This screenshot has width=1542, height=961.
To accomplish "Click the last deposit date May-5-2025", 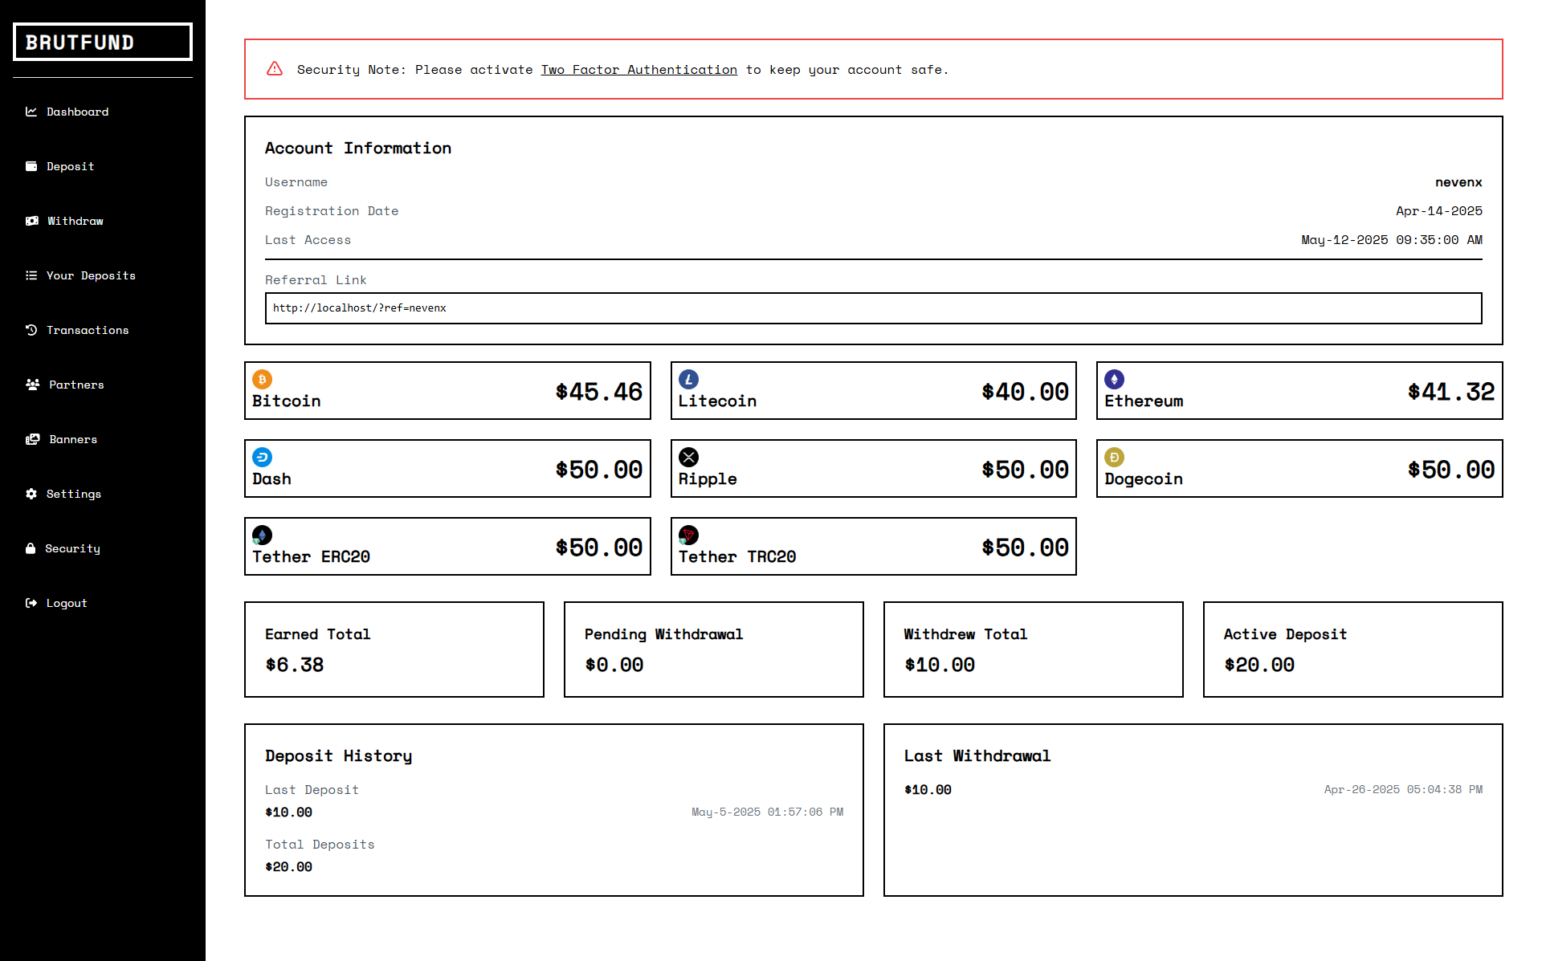I will [767, 812].
